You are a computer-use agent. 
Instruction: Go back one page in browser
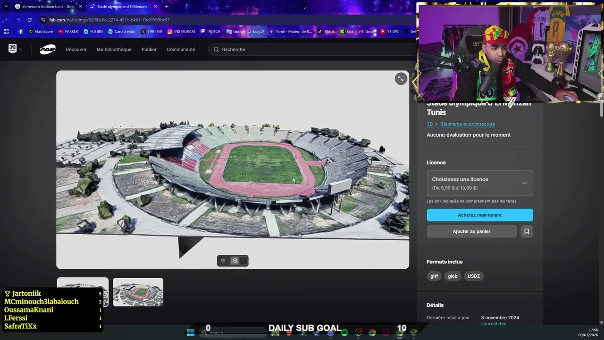click(7, 20)
